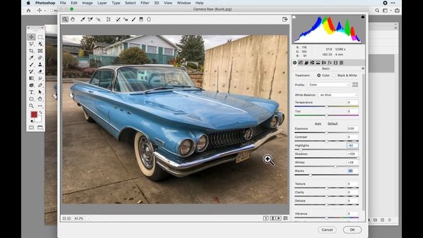This screenshot has height=238, width=423.
Task: Click the zoom out minus button
Action: click(65, 219)
